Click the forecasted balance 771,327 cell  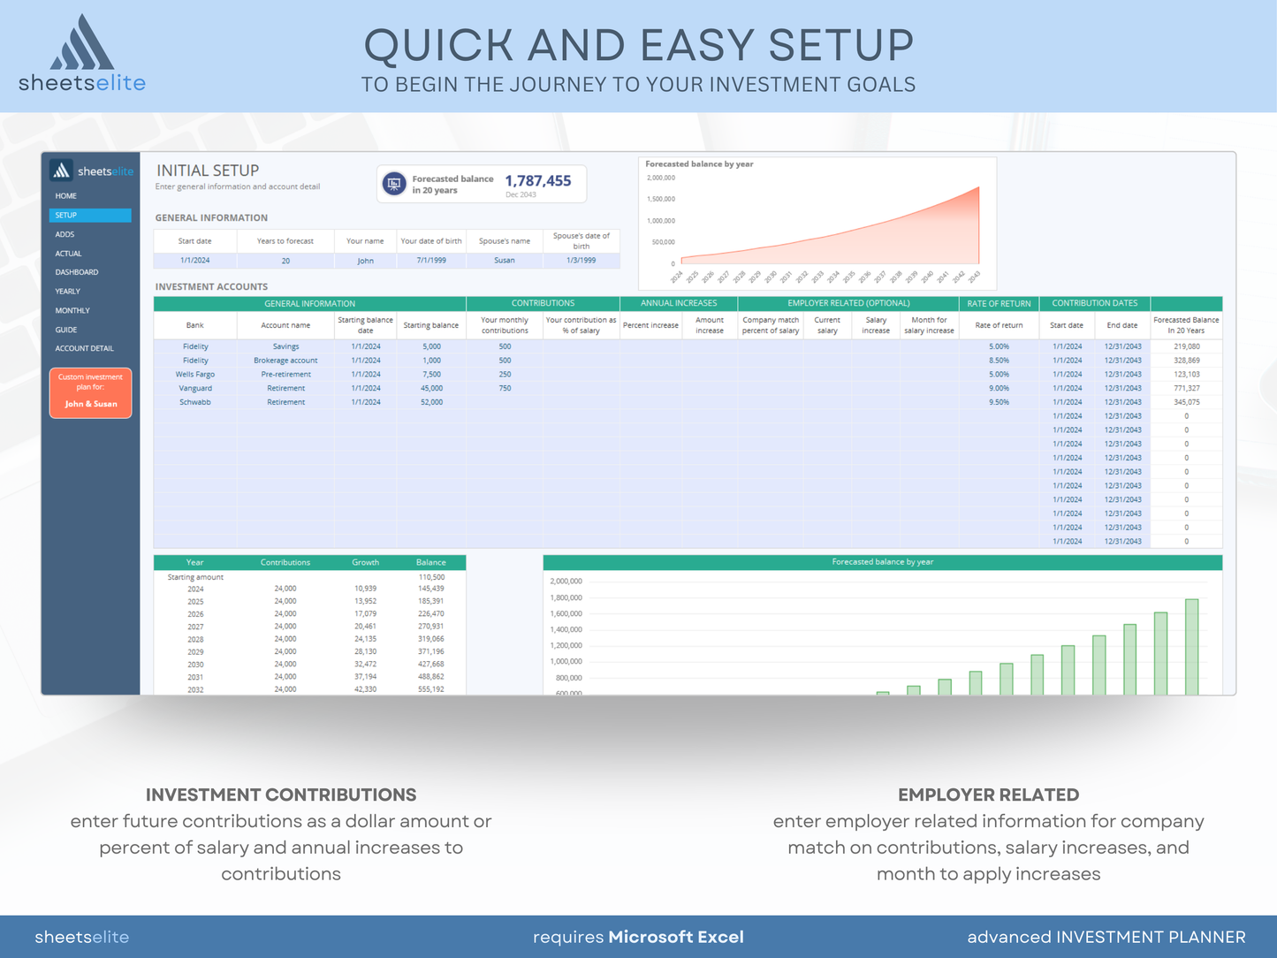pyautogui.click(x=1187, y=389)
